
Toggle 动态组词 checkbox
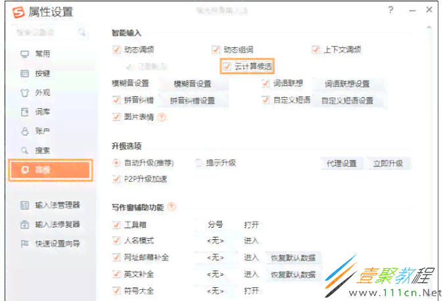(x=216, y=50)
